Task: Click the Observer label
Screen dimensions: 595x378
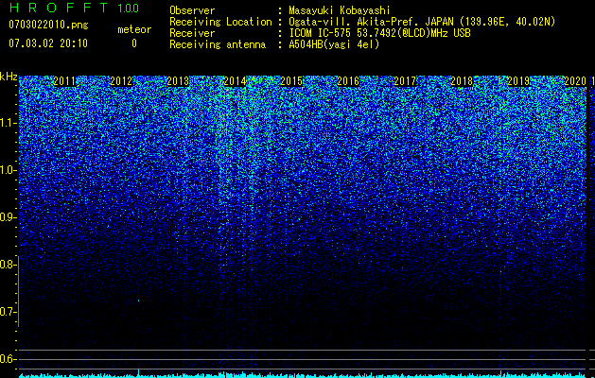Action: [192, 10]
